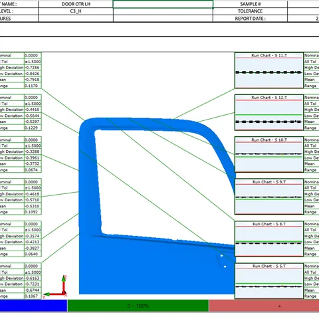Click the blue legend color bar
This screenshot has height=319, width=319.
[33, 306]
